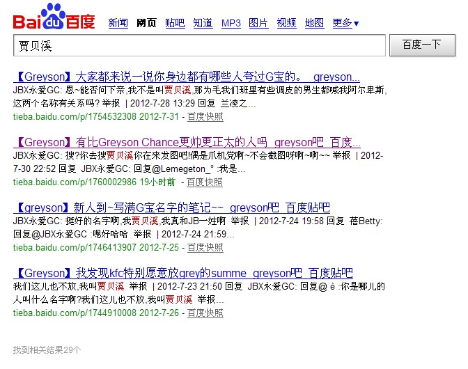
Task: Switch to 图片 image search
Action: [x=258, y=23]
